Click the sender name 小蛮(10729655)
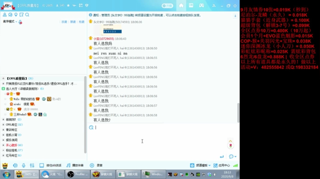Image resolution: width=320 pixels, height=179 pixels. click(104, 39)
